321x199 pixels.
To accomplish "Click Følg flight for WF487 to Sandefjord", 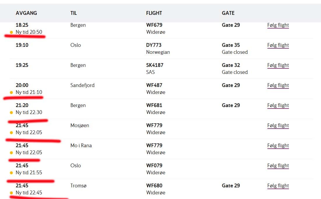I will (278, 85).
